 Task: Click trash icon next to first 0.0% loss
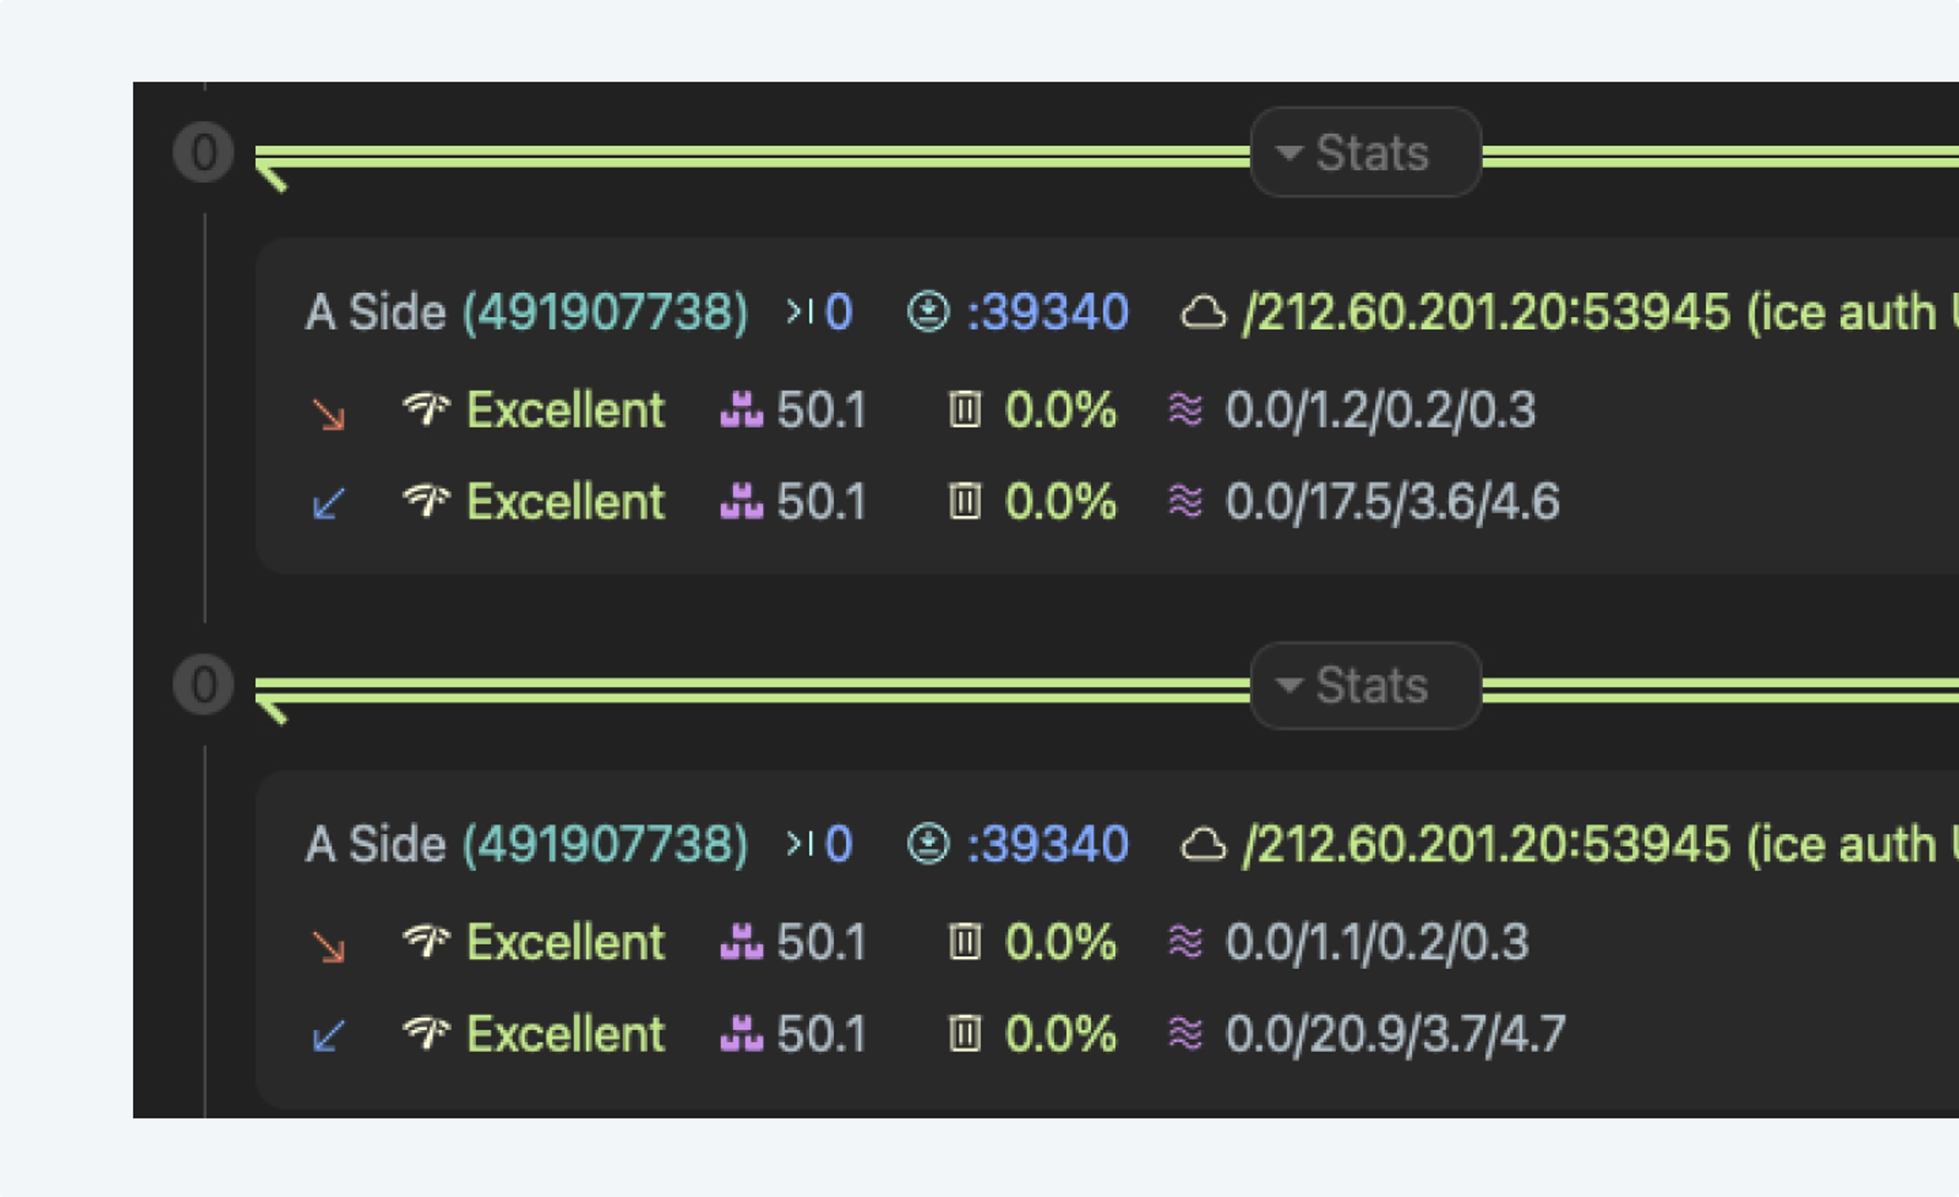click(x=964, y=410)
